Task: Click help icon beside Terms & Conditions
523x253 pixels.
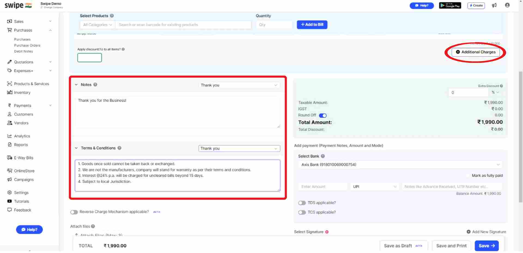Action: (x=119, y=148)
